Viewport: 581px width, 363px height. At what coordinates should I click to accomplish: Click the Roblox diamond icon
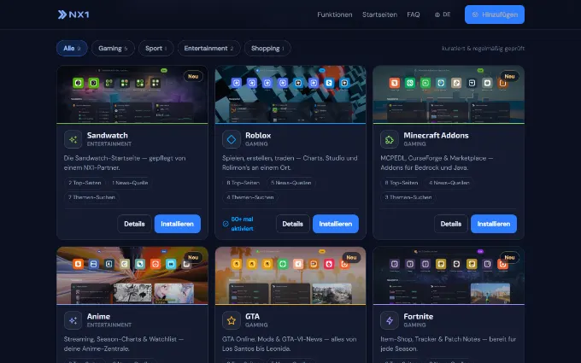point(232,139)
